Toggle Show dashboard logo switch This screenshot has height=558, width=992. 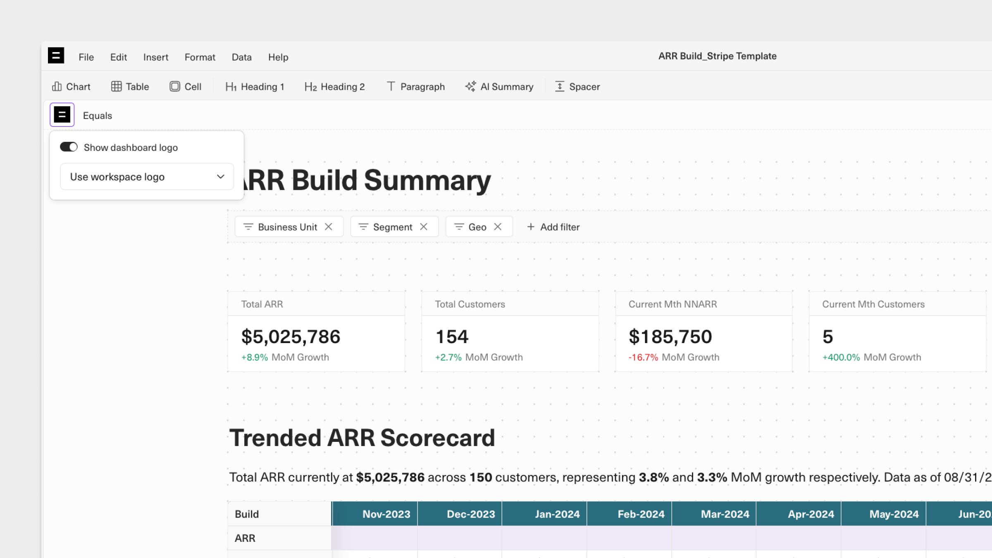tap(69, 147)
